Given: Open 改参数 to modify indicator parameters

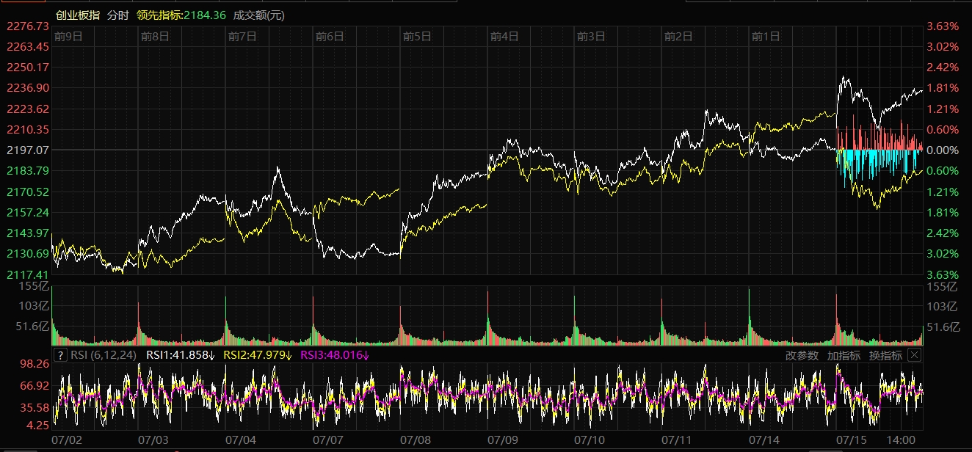Looking at the screenshot, I should point(802,356).
